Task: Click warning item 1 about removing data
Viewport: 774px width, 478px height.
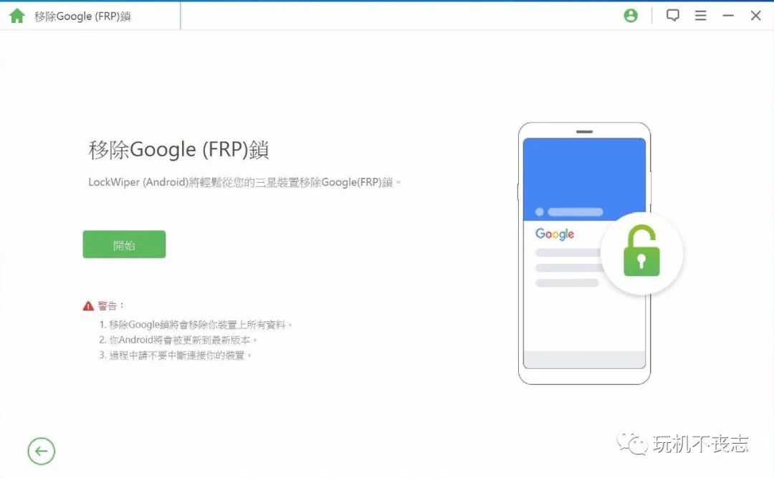Action: point(196,325)
